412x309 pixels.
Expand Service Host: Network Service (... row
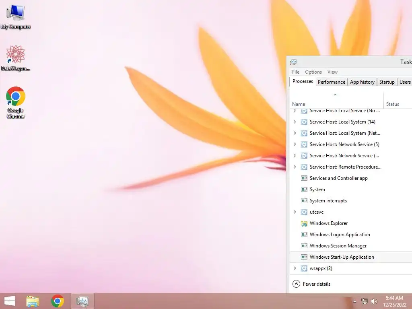point(295,156)
